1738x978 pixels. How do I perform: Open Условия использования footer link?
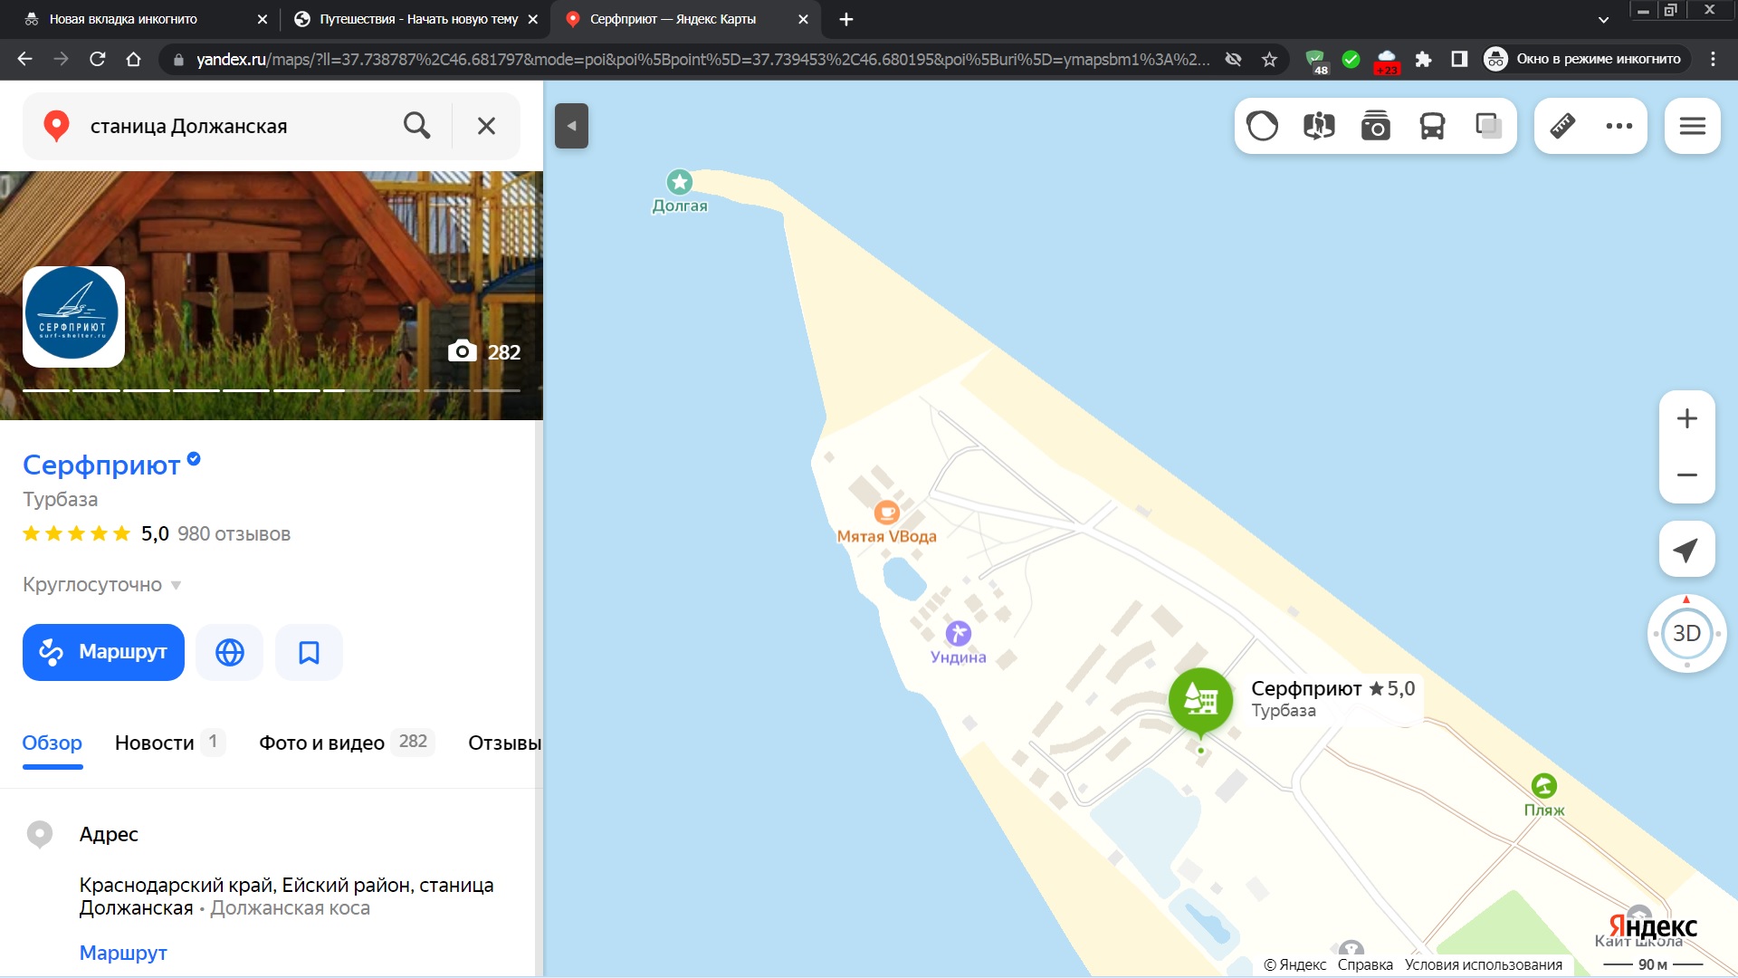coord(1483,964)
